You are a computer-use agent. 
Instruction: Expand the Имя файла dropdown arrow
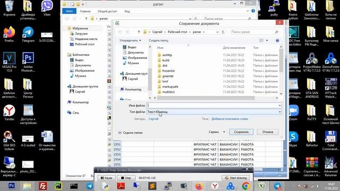pos(280,106)
